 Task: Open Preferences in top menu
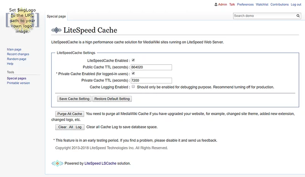point(245,5)
